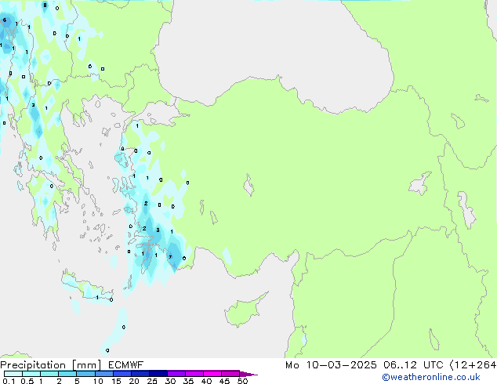
Task: Click the legend label '25'
Action: [x=152, y=381]
